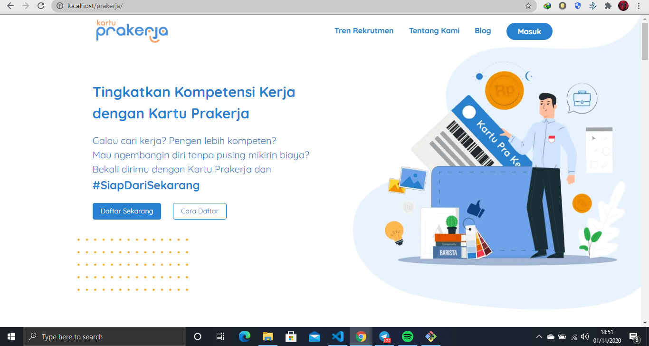Click Chrome icon on taskbar
The height and width of the screenshot is (346, 649).
(361, 336)
